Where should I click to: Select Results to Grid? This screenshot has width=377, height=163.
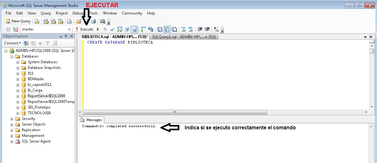pyautogui.click(x=167, y=29)
